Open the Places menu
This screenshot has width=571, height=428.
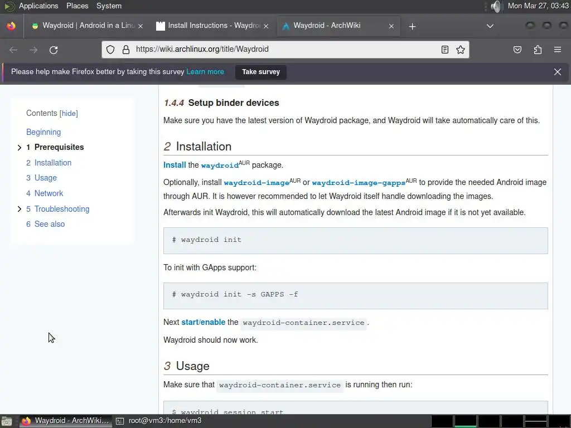pos(77,6)
